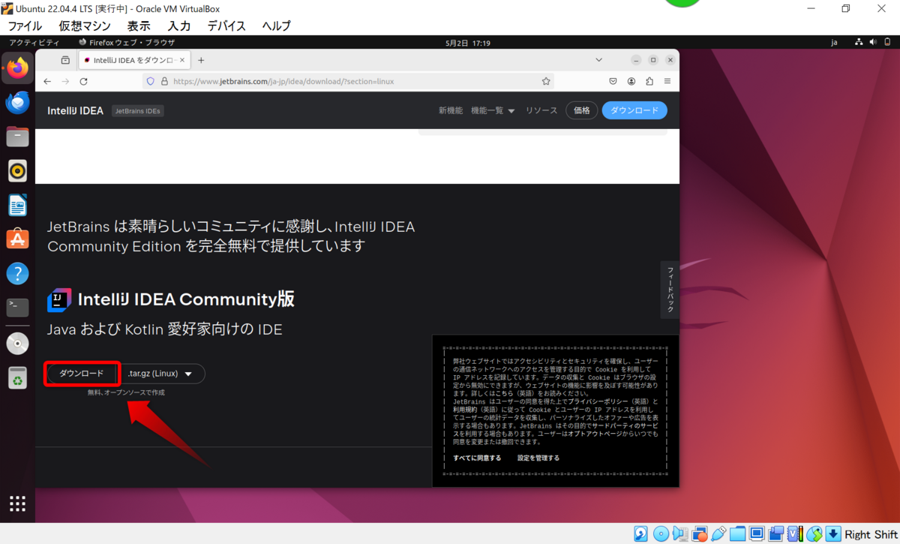The image size is (900, 544).
Task: Open the clock showing 5月2日 17:19
Action: 466,43
